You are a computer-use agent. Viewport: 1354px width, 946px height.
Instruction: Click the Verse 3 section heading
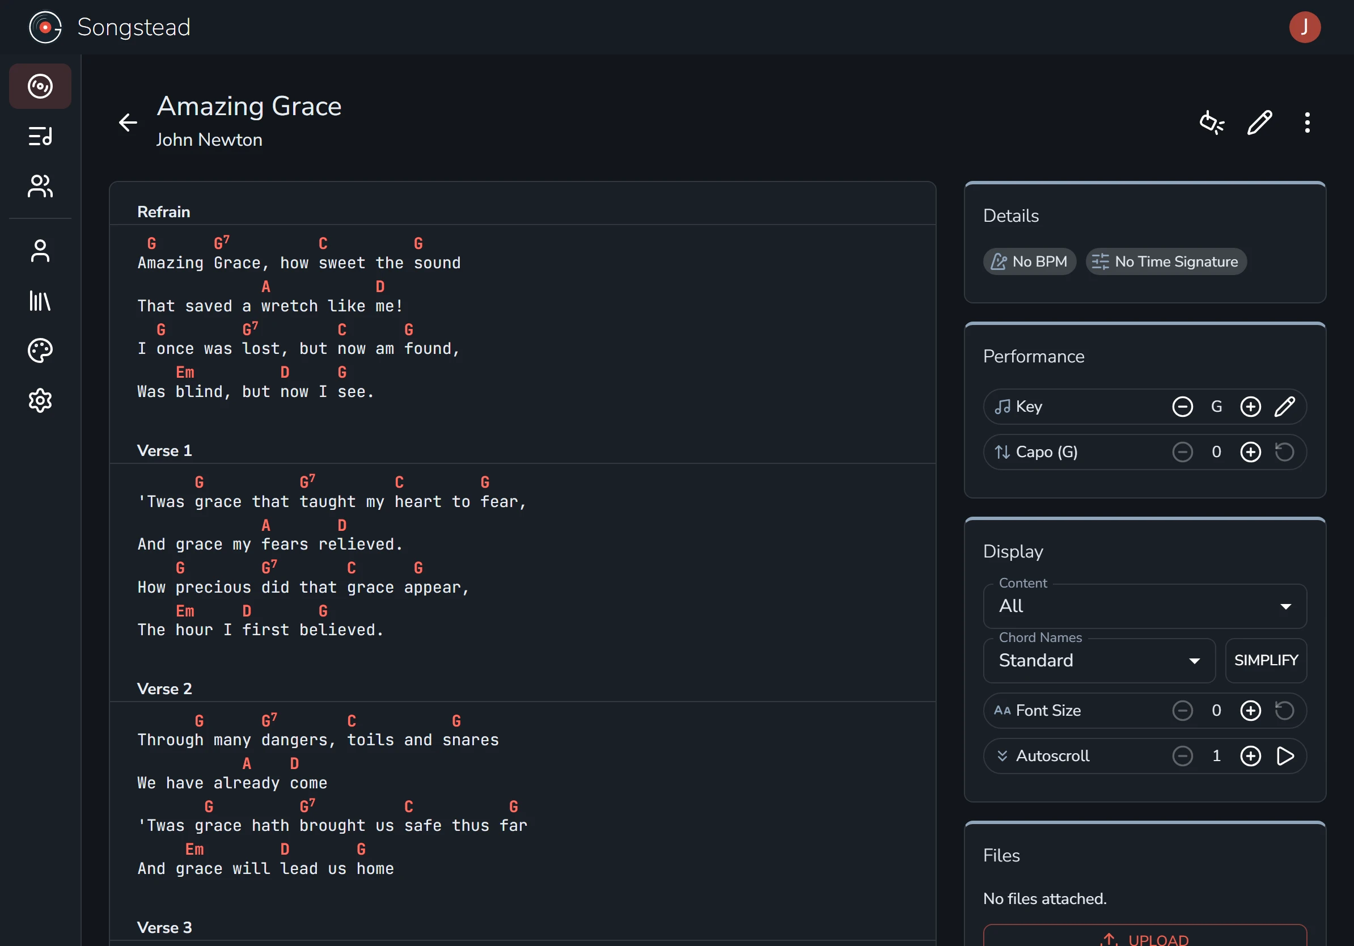(164, 927)
